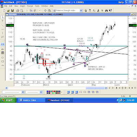Open the Window menu
Image resolution: width=137 pixels, height=137 pixels.
click(45, 6)
